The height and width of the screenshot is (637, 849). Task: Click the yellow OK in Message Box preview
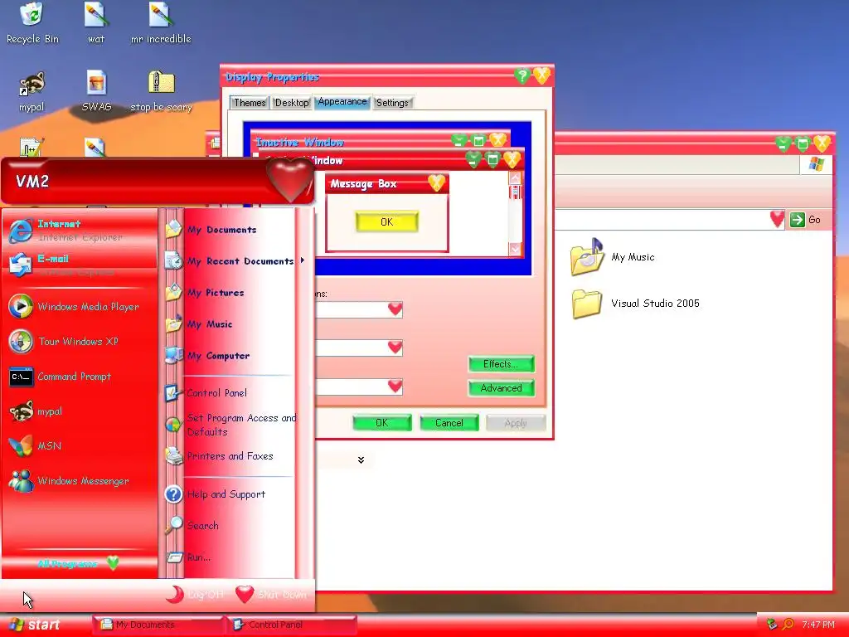pyautogui.click(x=386, y=221)
